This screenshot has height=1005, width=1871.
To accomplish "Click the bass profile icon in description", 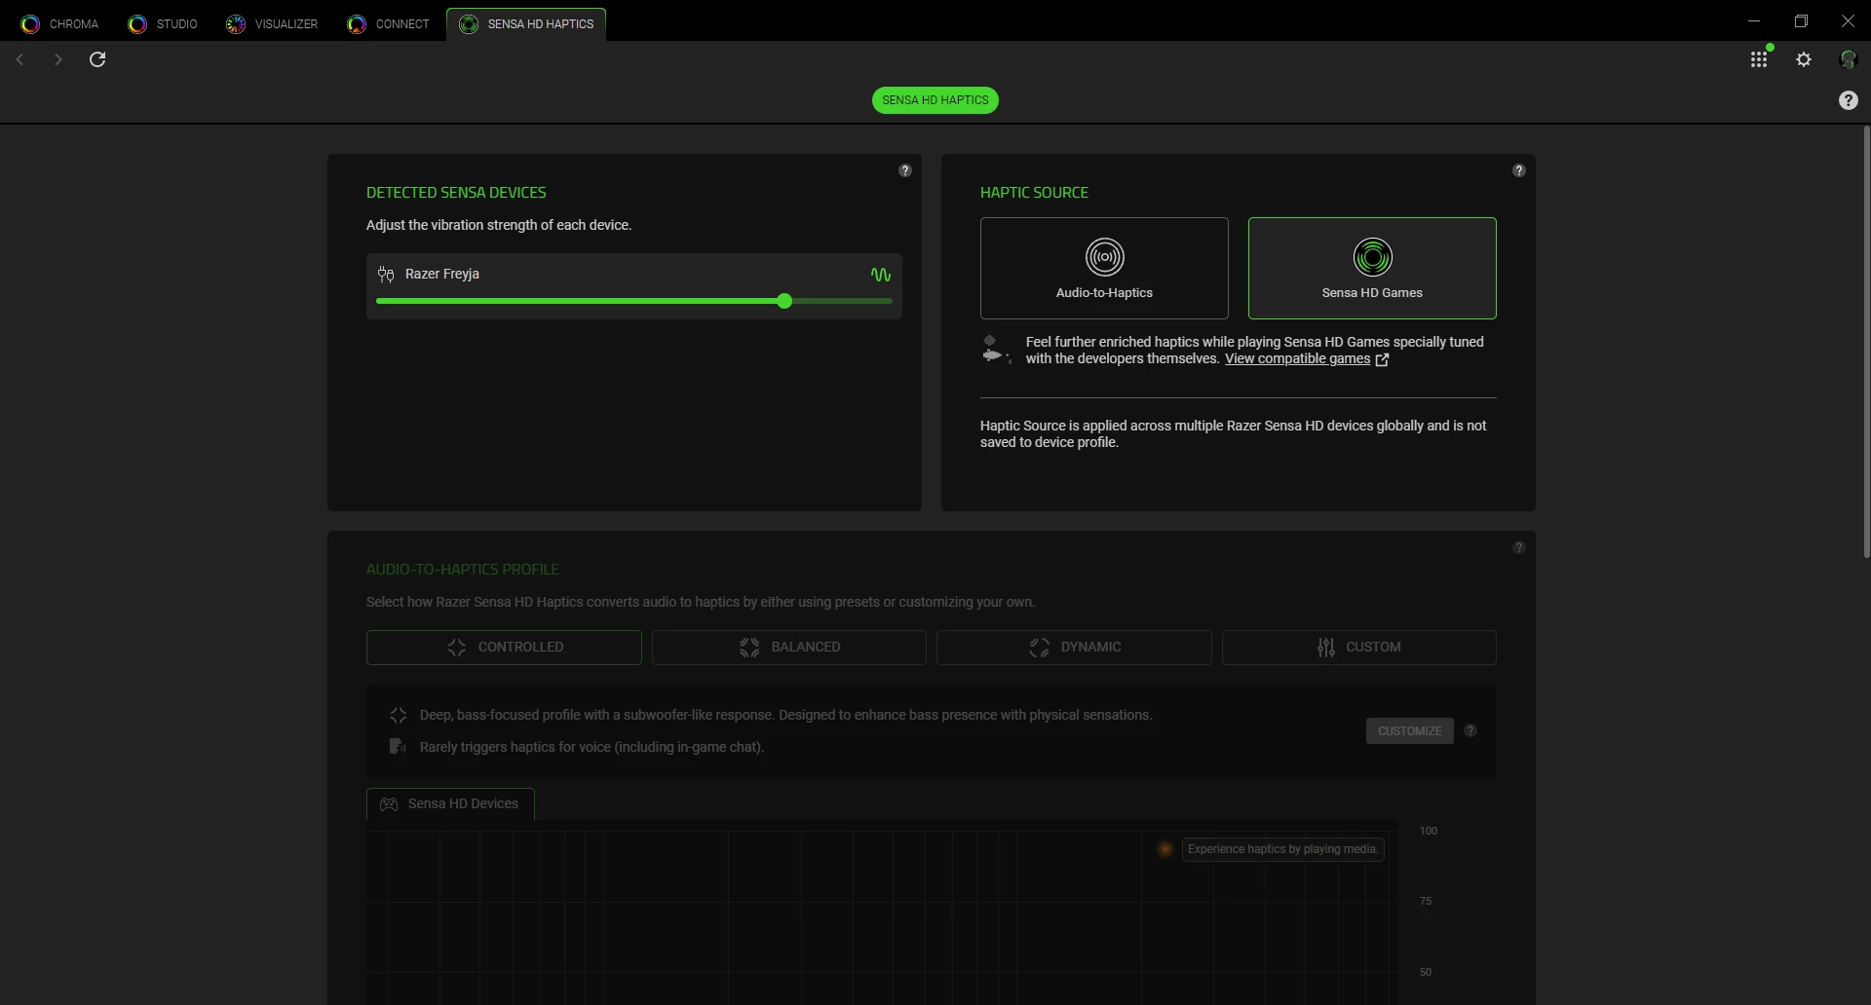I will (398, 716).
